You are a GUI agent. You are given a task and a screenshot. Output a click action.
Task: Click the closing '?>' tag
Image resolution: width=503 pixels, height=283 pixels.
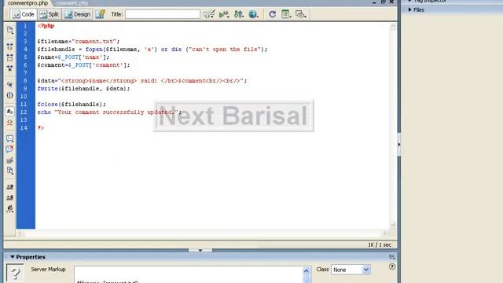coord(41,128)
